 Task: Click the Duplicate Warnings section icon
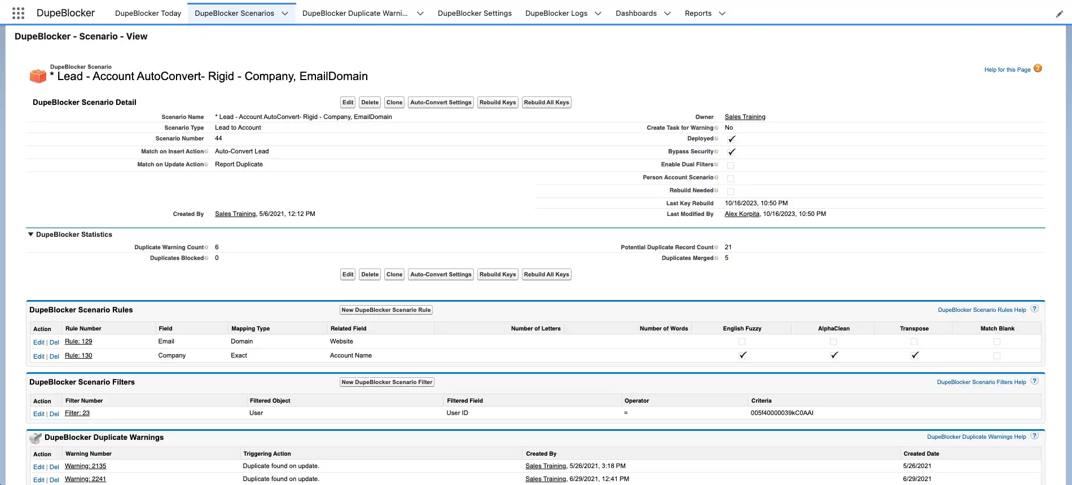point(36,438)
